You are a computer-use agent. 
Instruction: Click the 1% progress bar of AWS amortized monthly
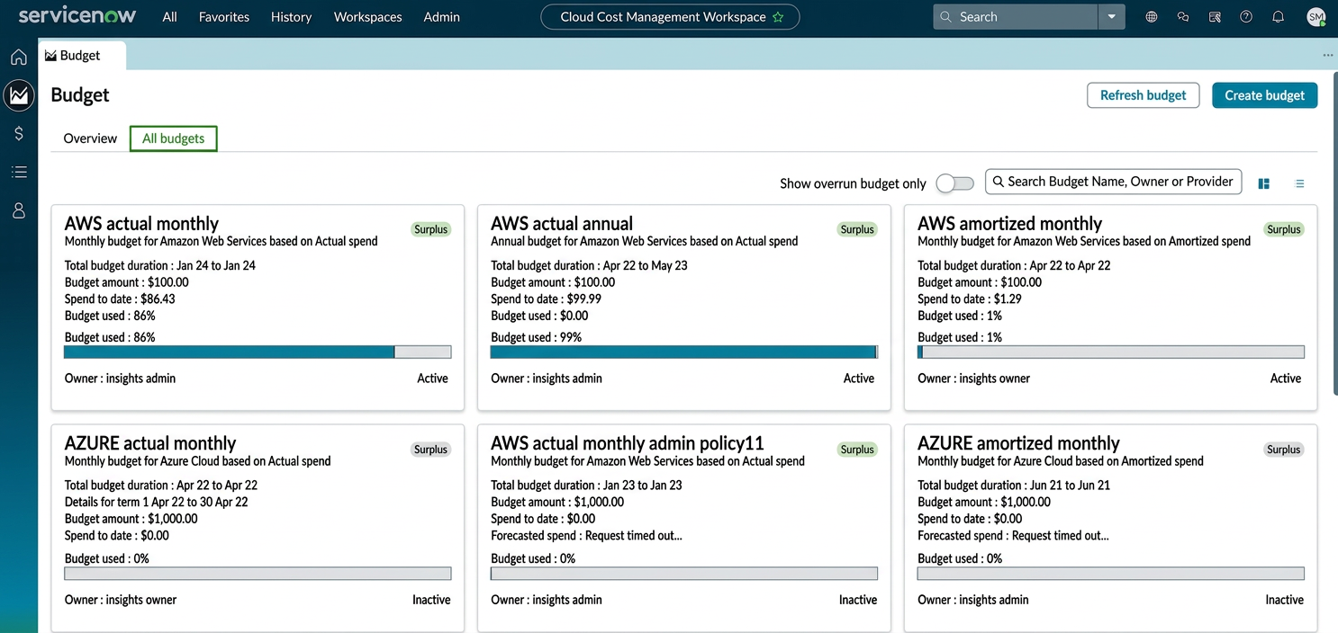pyautogui.click(x=1111, y=352)
